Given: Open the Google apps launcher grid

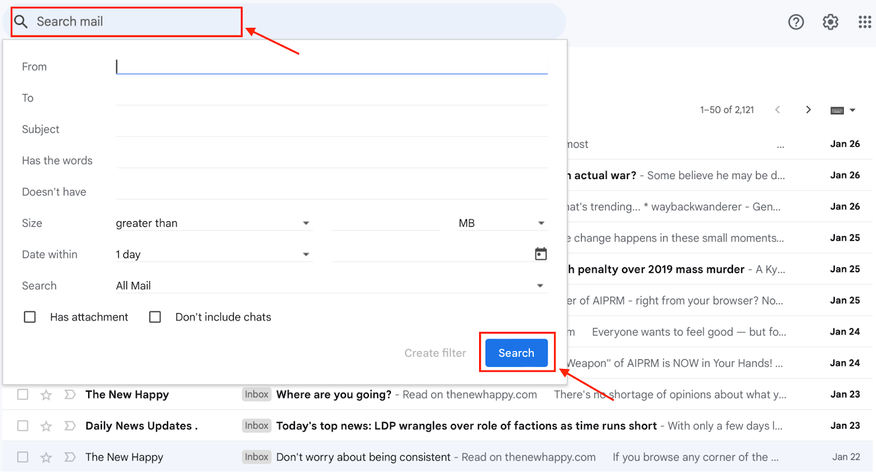Looking at the screenshot, I should [x=864, y=22].
